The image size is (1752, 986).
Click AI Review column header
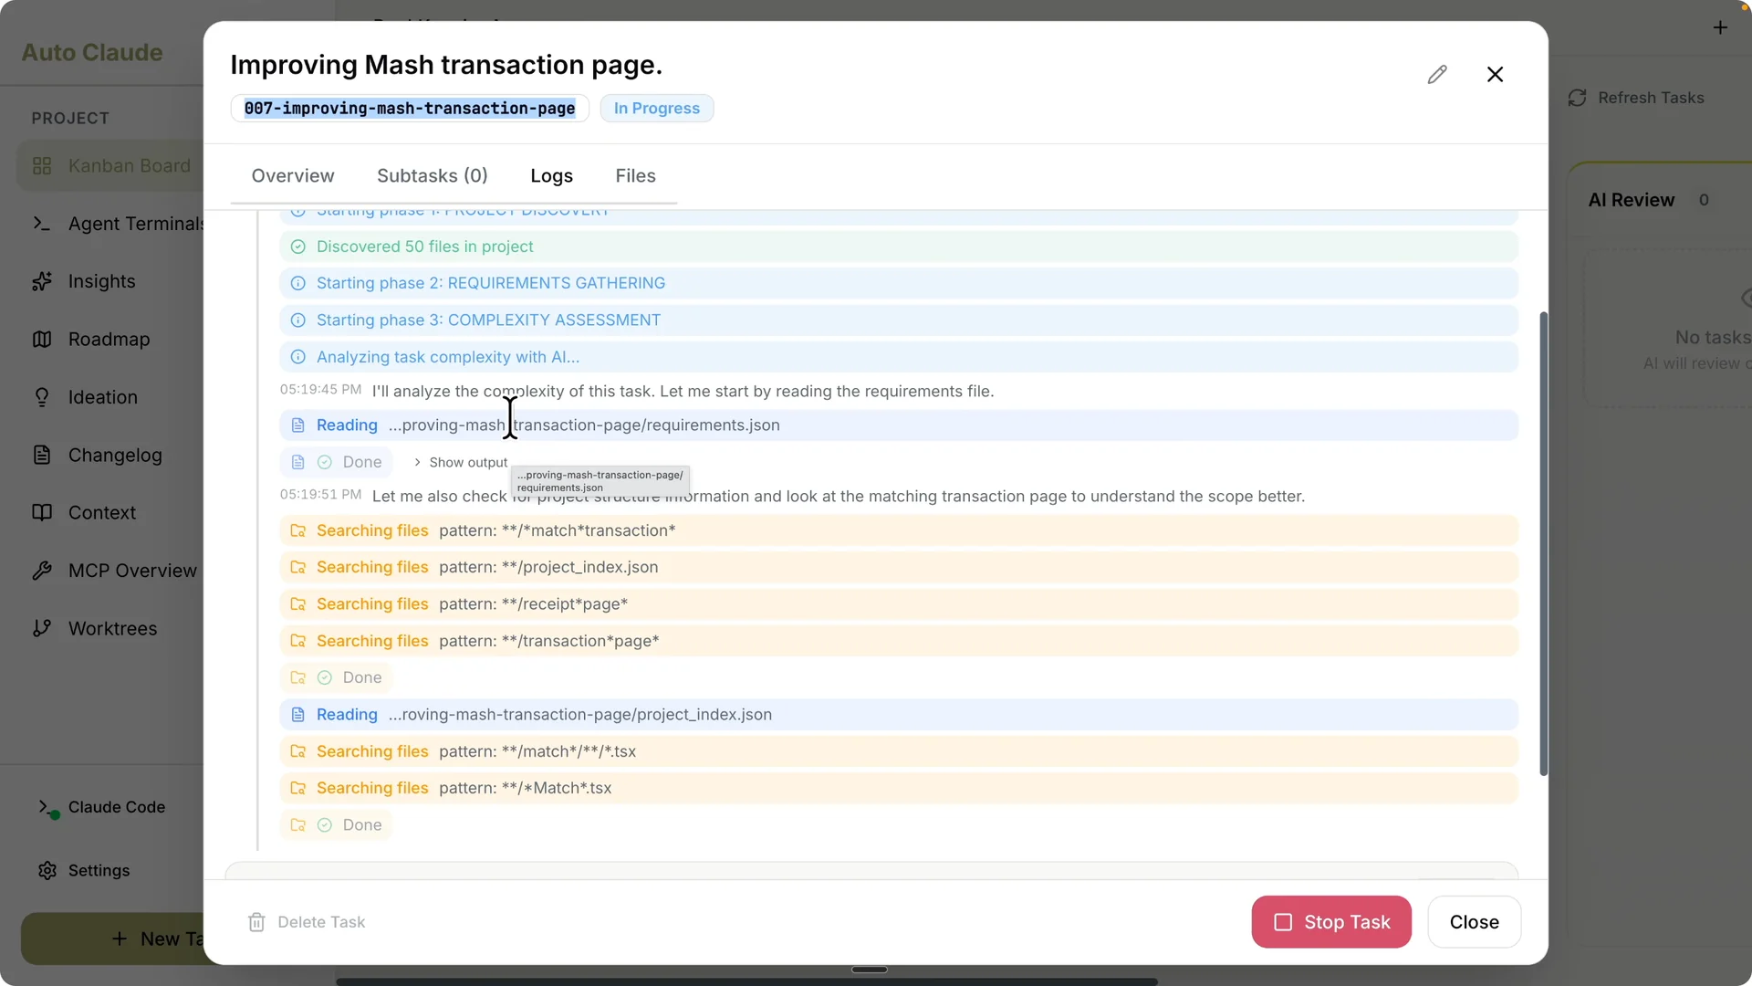(1632, 200)
